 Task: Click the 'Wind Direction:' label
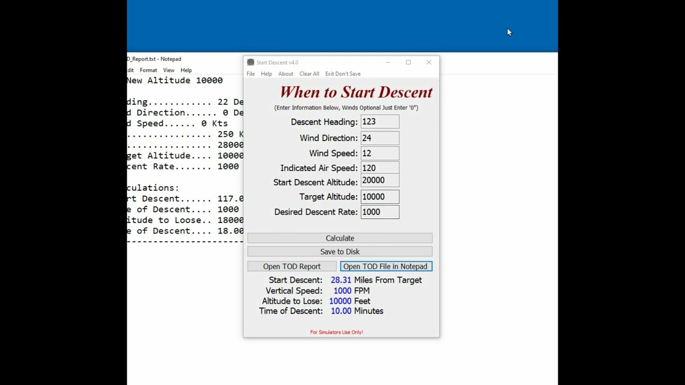point(329,138)
